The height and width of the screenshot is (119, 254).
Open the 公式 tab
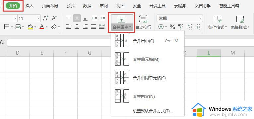71,6
